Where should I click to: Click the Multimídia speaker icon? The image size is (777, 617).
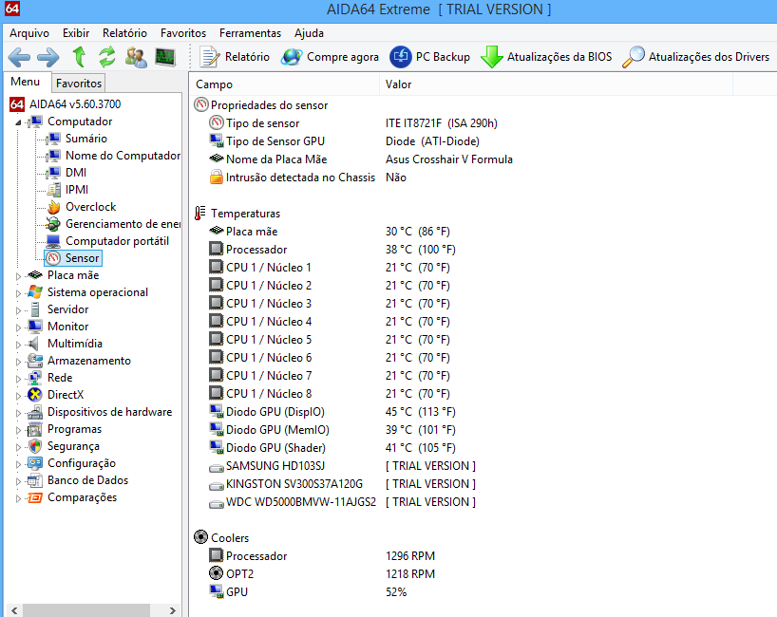(x=33, y=344)
